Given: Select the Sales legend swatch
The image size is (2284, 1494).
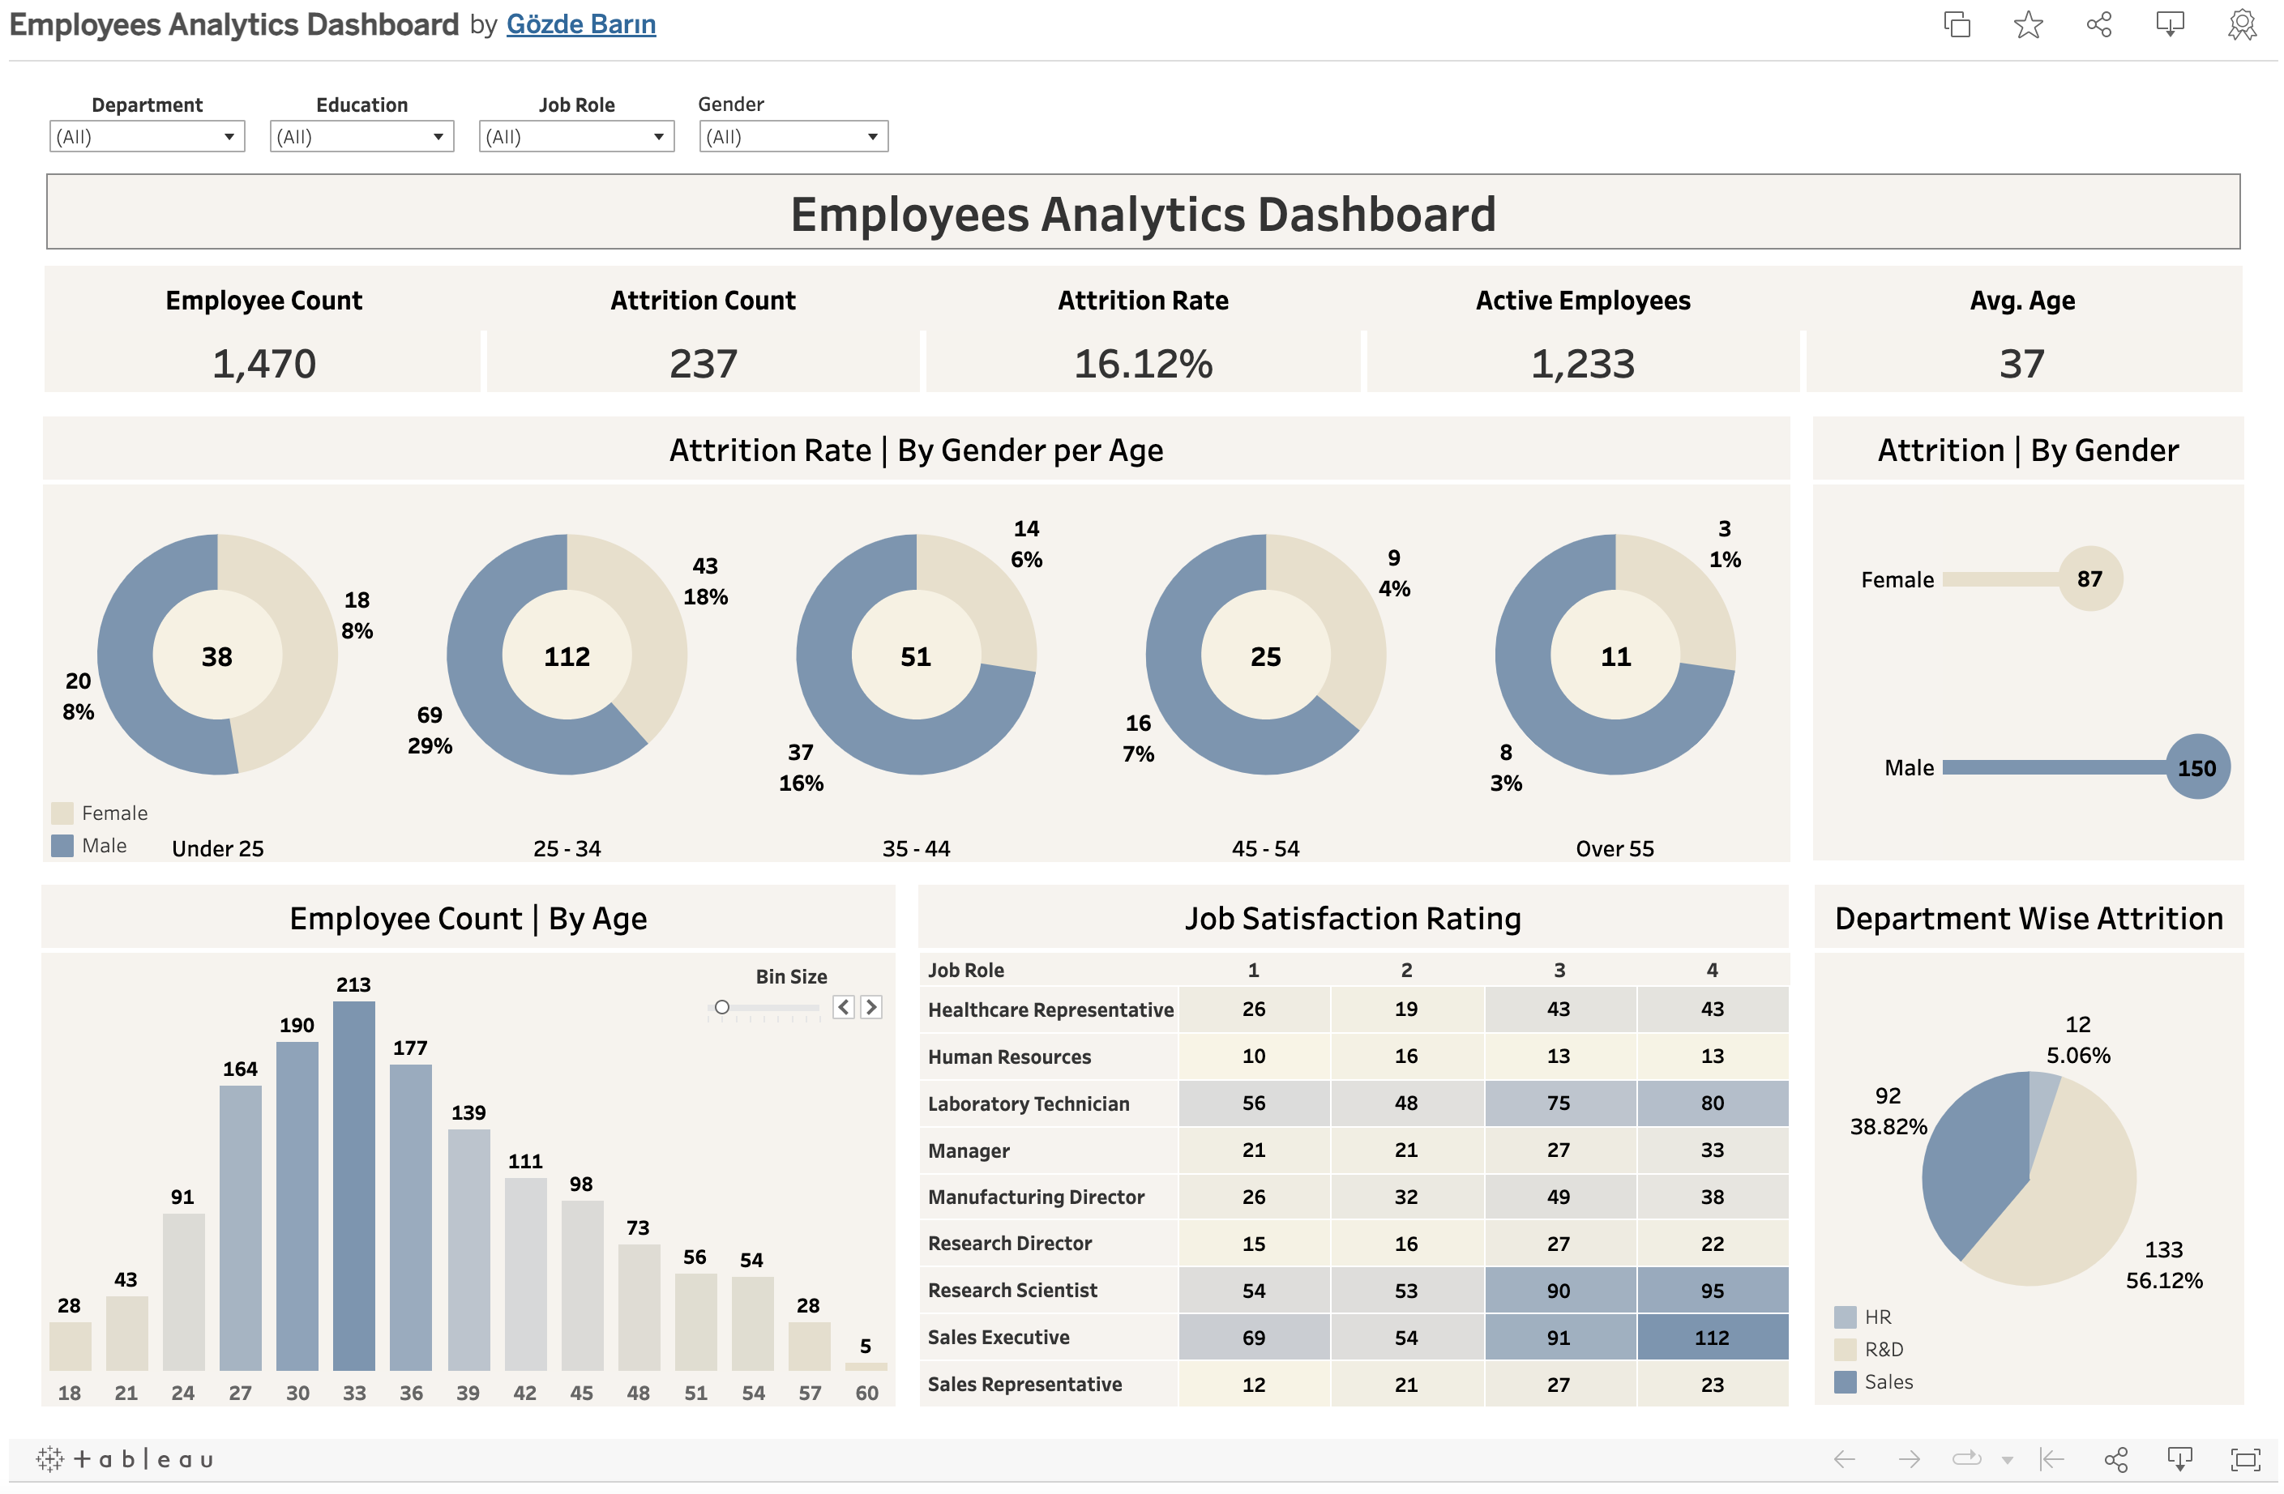Looking at the screenshot, I should [x=1845, y=1381].
